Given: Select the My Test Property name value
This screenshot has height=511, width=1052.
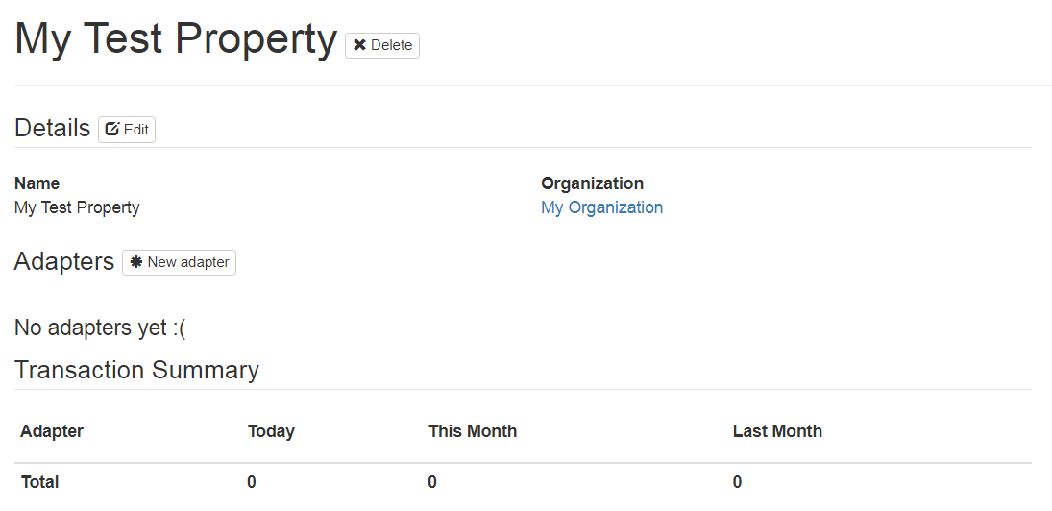Looking at the screenshot, I should pos(77,207).
